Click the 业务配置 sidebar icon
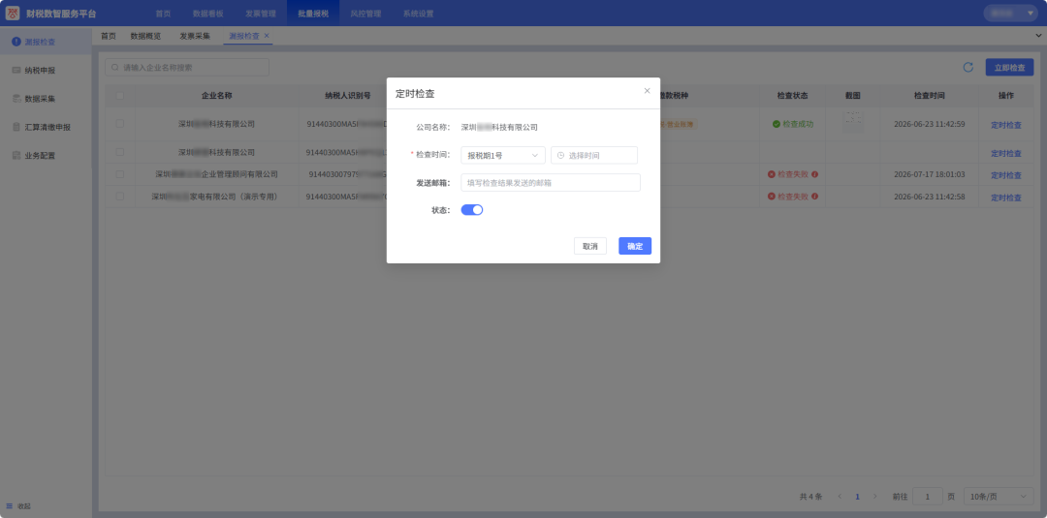Image resolution: width=1047 pixels, height=518 pixels. (16, 155)
